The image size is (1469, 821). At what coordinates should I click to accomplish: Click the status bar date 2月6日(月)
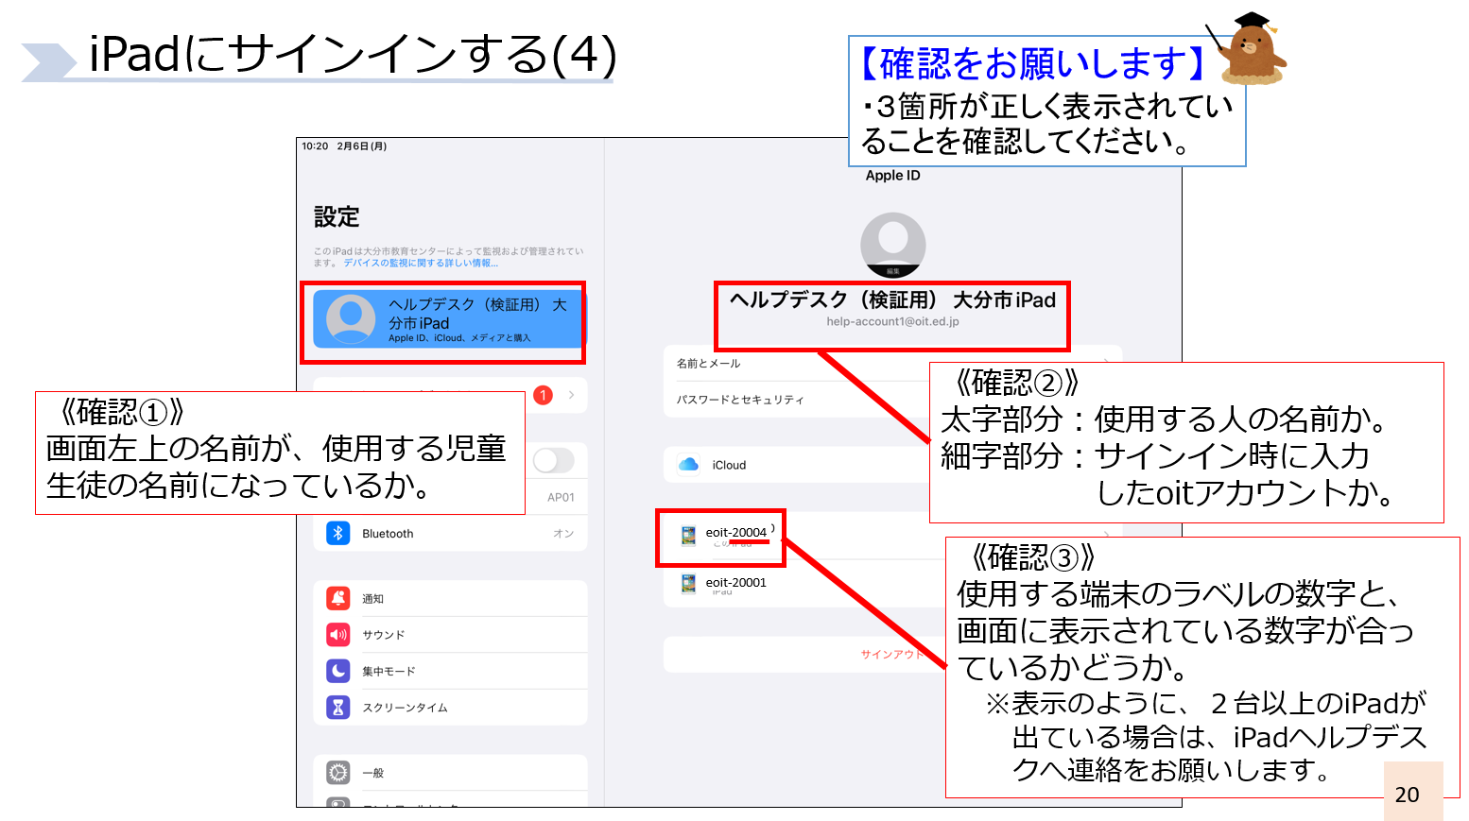click(x=362, y=146)
